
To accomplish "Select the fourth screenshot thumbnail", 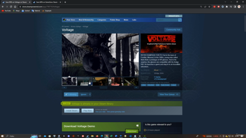I will tap(115, 81).
